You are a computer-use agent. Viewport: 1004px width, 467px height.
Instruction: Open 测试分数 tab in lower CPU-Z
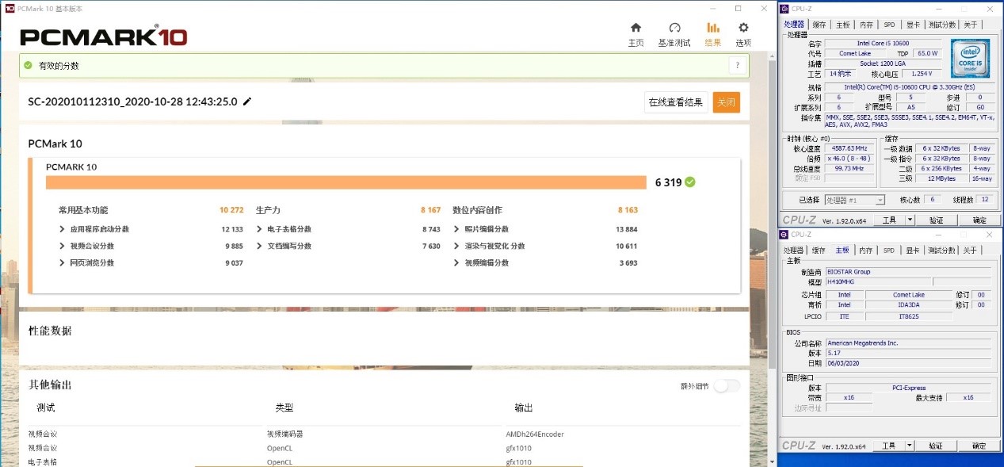pyautogui.click(x=941, y=251)
